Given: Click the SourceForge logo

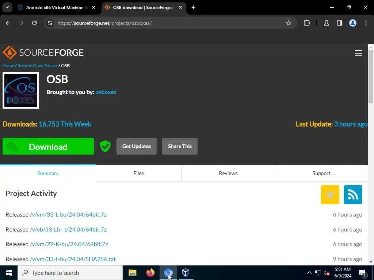Looking at the screenshot, I should pos(43,52).
